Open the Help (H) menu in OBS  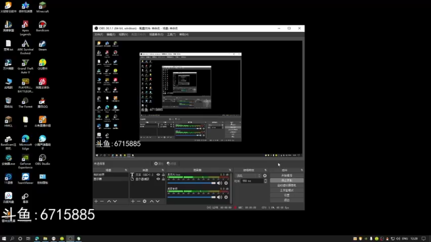(184, 34)
